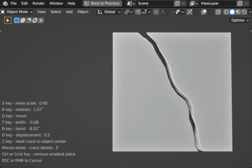Toggle the snap magnet icon
The height and width of the screenshot is (168, 252).
point(138,12)
